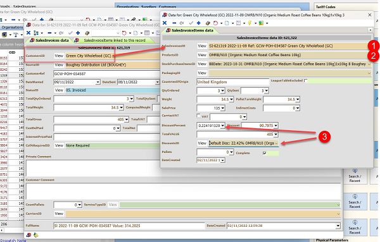Click View button beside ProductsID
The image size is (380, 242).
(x=202, y=55)
